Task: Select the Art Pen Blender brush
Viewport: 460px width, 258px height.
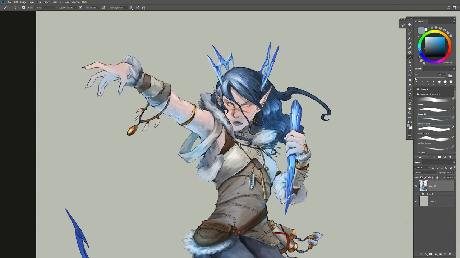Action: pyautogui.click(x=435, y=140)
